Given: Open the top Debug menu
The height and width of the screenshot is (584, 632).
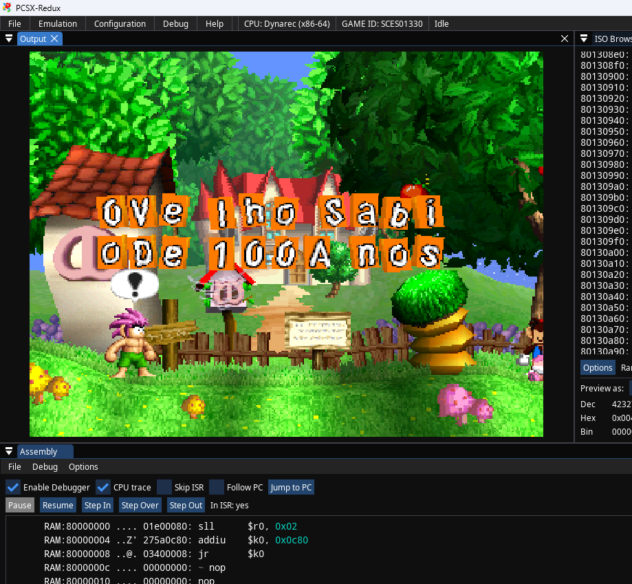Looking at the screenshot, I should tap(175, 24).
